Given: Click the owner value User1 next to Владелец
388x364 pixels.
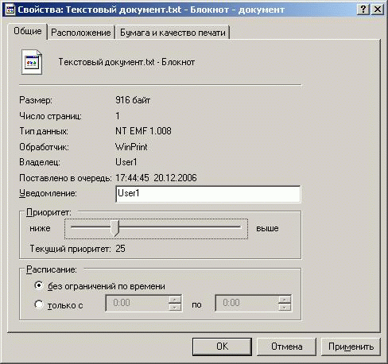Looking at the screenshot, I should (x=126, y=162).
